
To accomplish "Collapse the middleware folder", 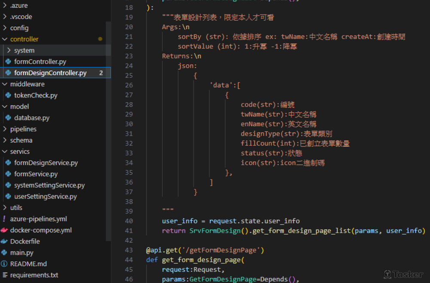I will point(27,84).
